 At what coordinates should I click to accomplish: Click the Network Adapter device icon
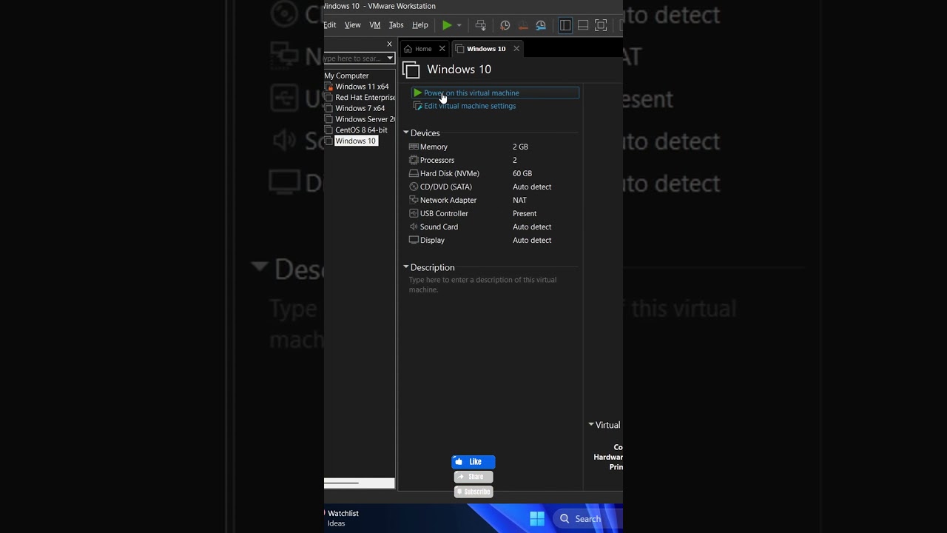tap(414, 200)
